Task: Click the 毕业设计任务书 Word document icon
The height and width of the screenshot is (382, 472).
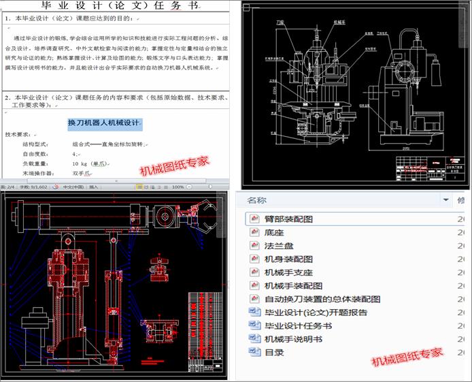Action: [254, 325]
